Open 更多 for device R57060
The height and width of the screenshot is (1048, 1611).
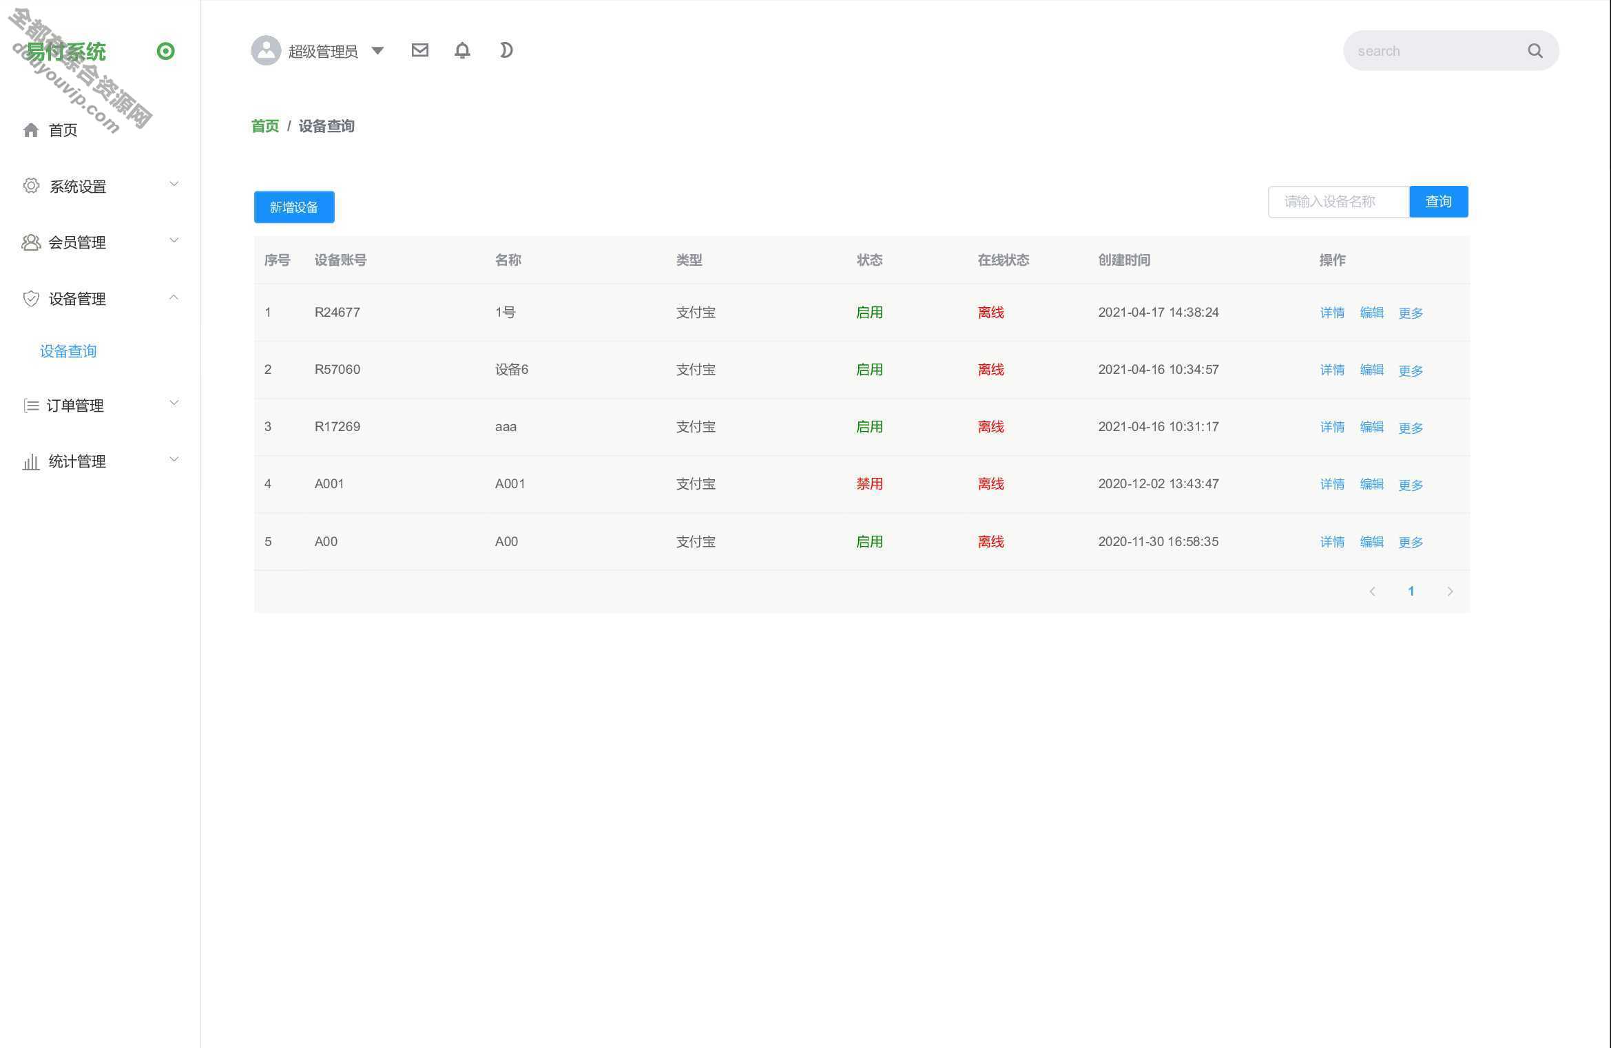(x=1411, y=370)
